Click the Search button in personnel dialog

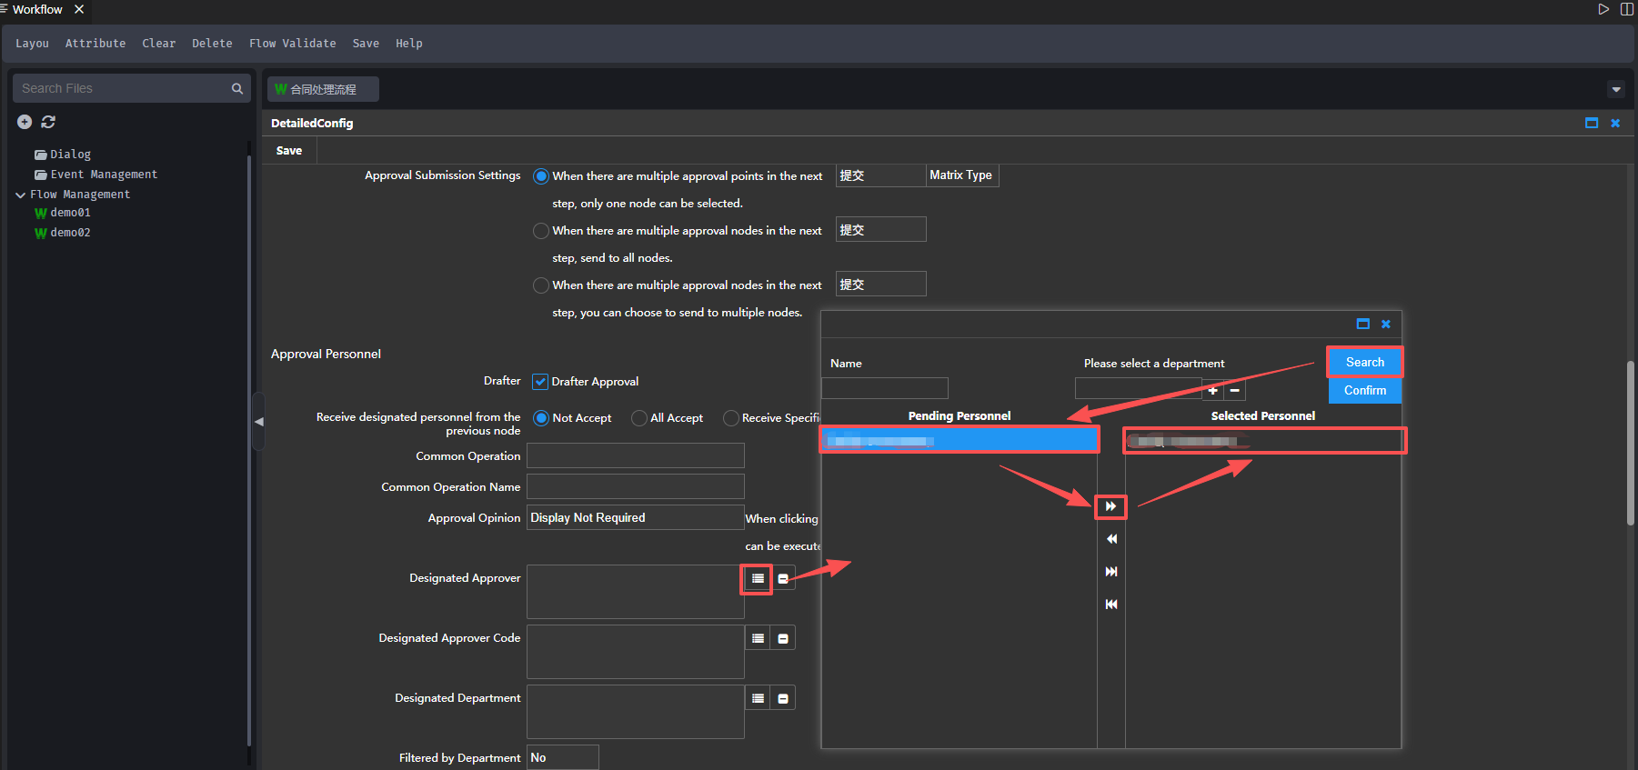[x=1364, y=362]
